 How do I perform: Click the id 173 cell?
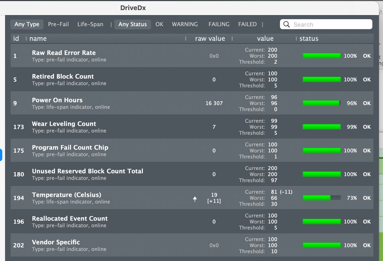[19, 127]
